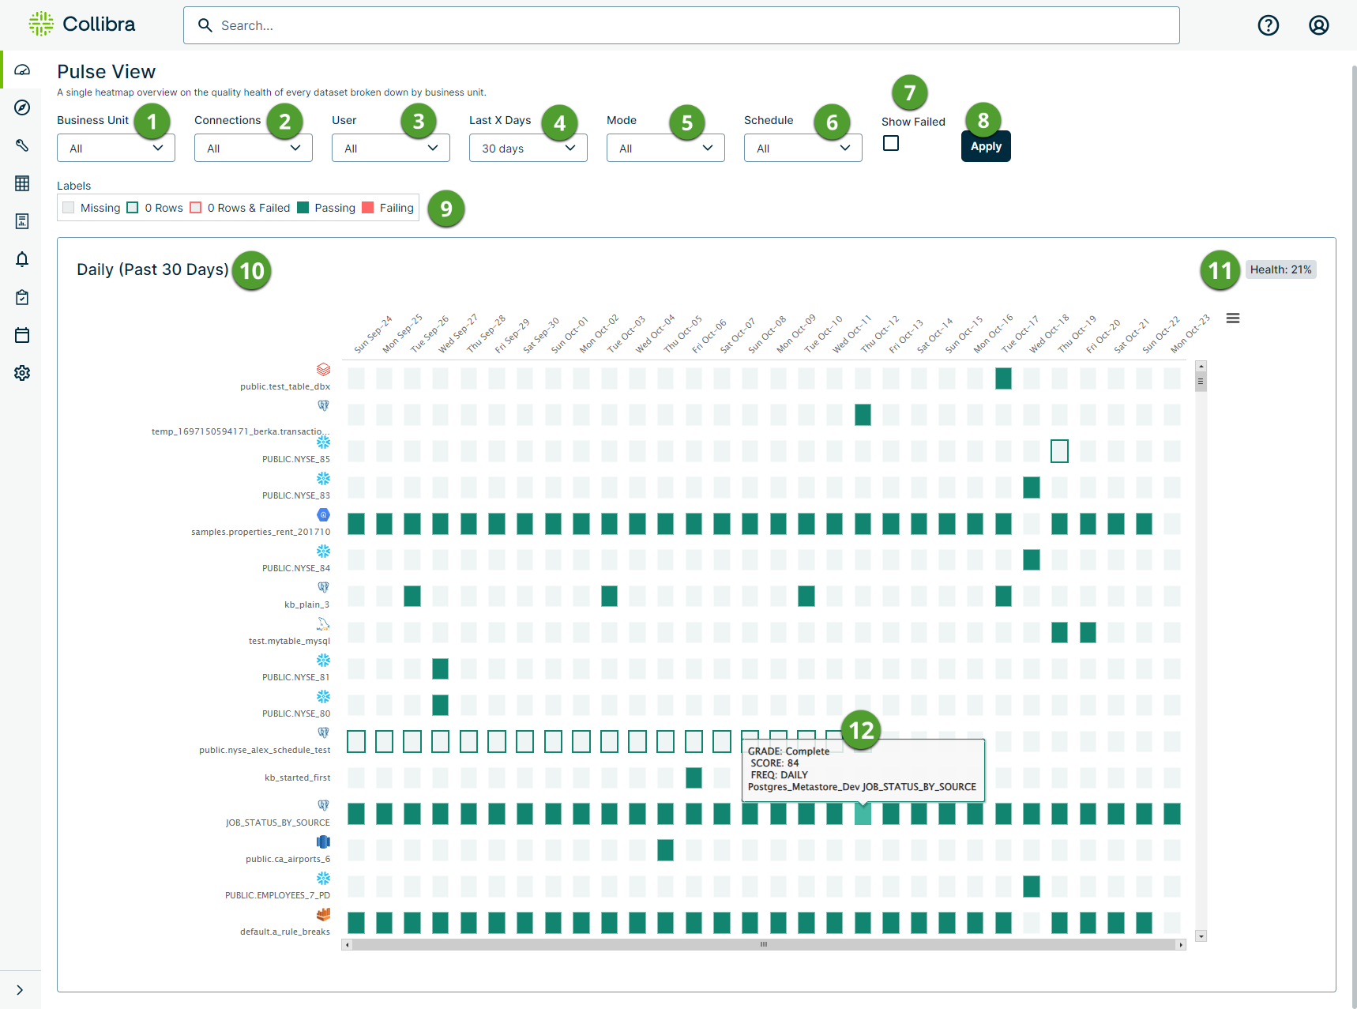Viewport: 1357px width, 1009px height.
Task: Click the grid table icon in sidebar
Action: coord(22,183)
